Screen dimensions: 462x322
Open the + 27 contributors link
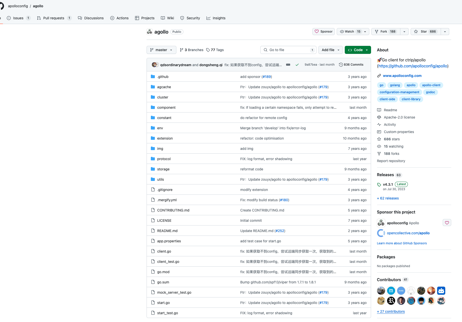click(x=391, y=311)
